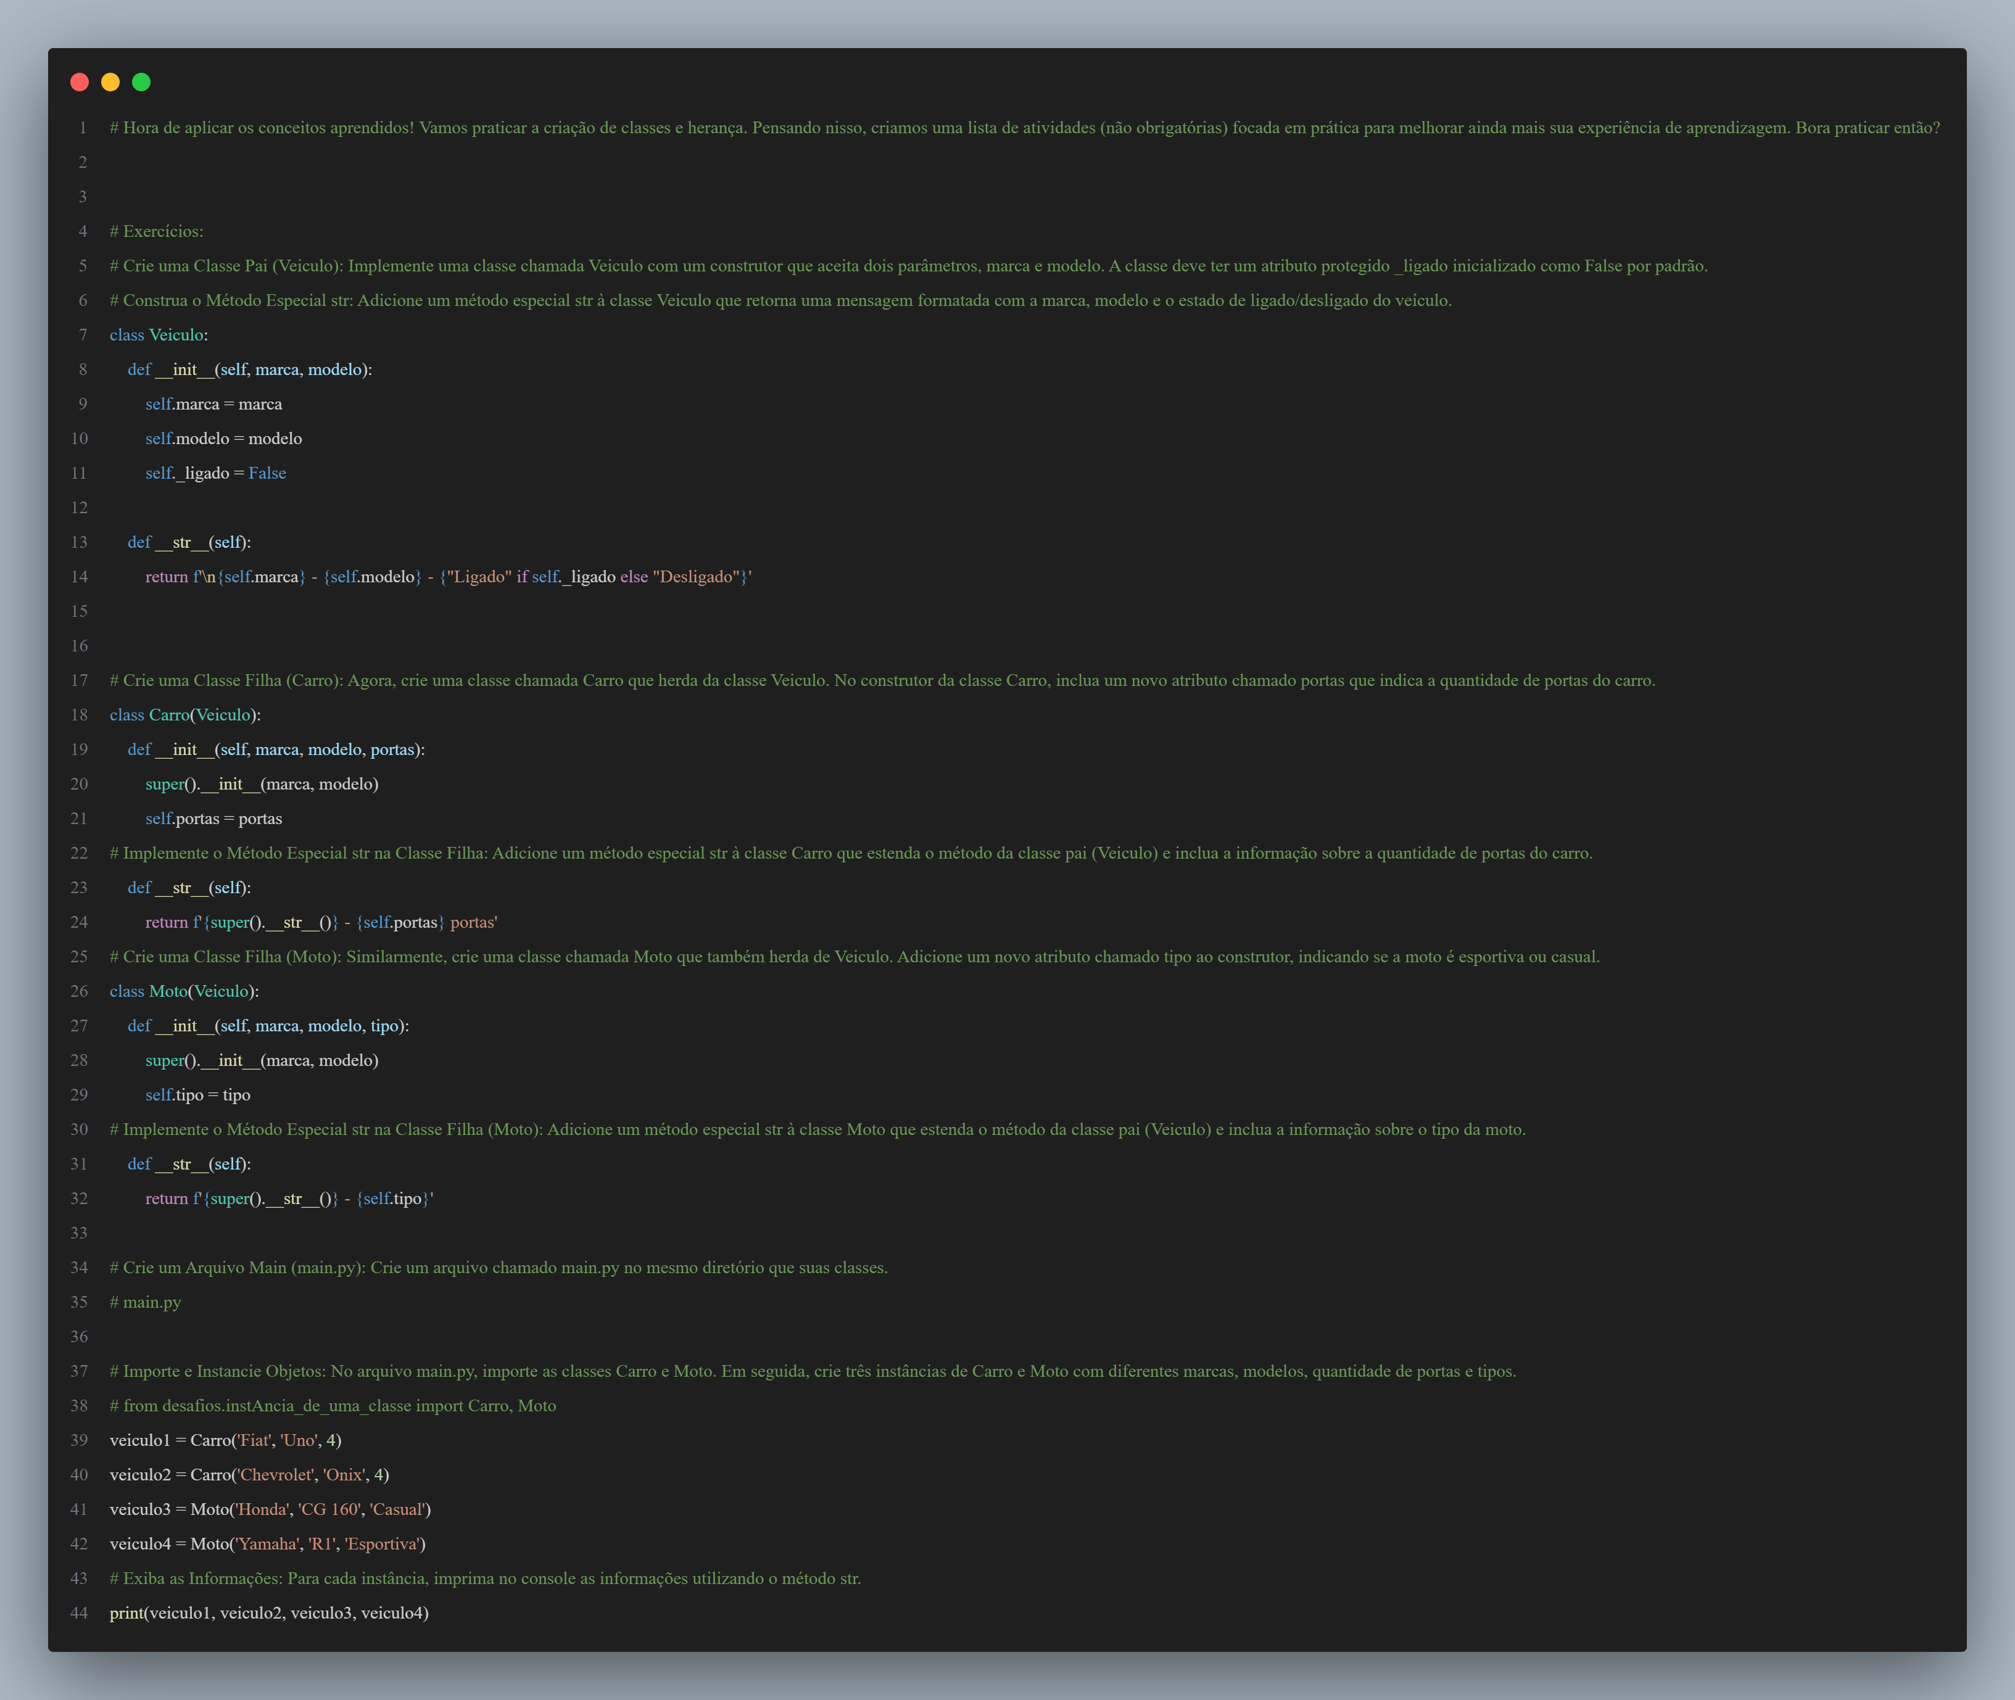Click the line 'class Carro(Veiculo):'
Viewport: 2015px width, 1700px height.
pyautogui.click(x=185, y=714)
